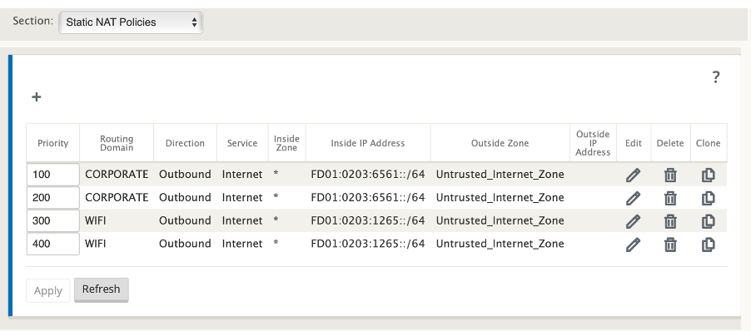Delete the priority 200 CORPORATE policy
This screenshot has width=751, height=331.
pyautogui.click(x=670, y=198)
